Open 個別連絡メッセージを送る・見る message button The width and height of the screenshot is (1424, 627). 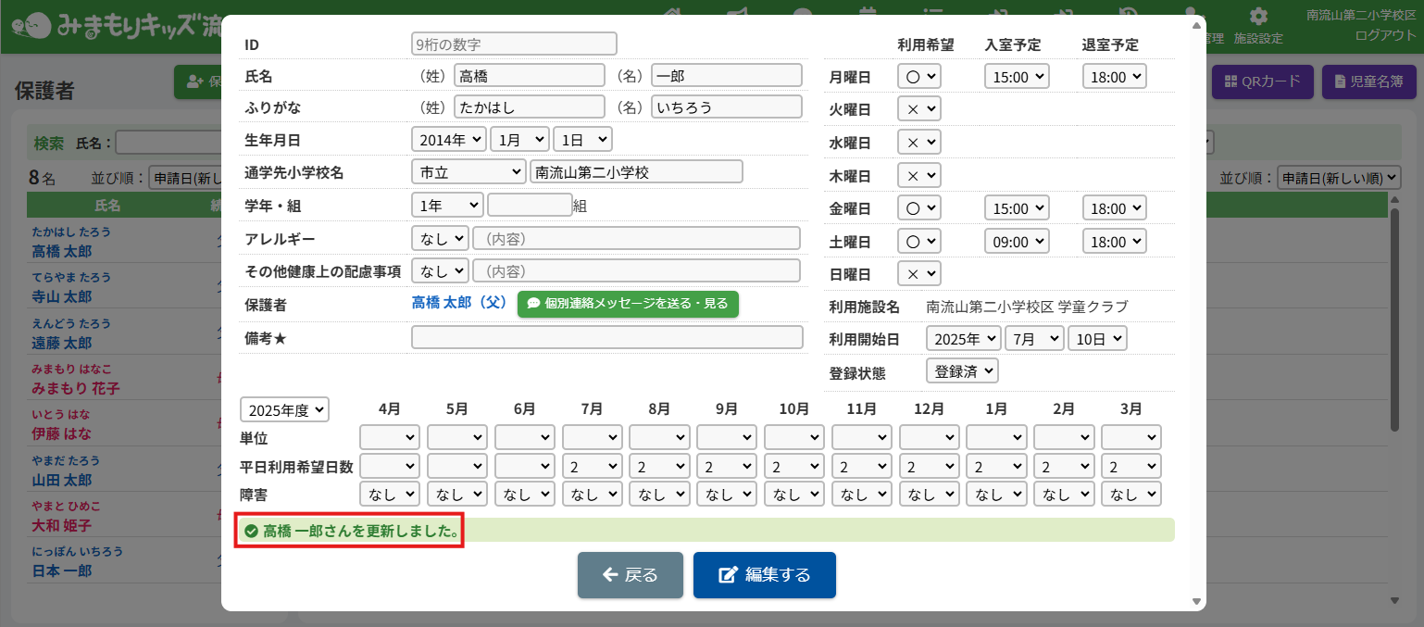click(x=628, y=303)
